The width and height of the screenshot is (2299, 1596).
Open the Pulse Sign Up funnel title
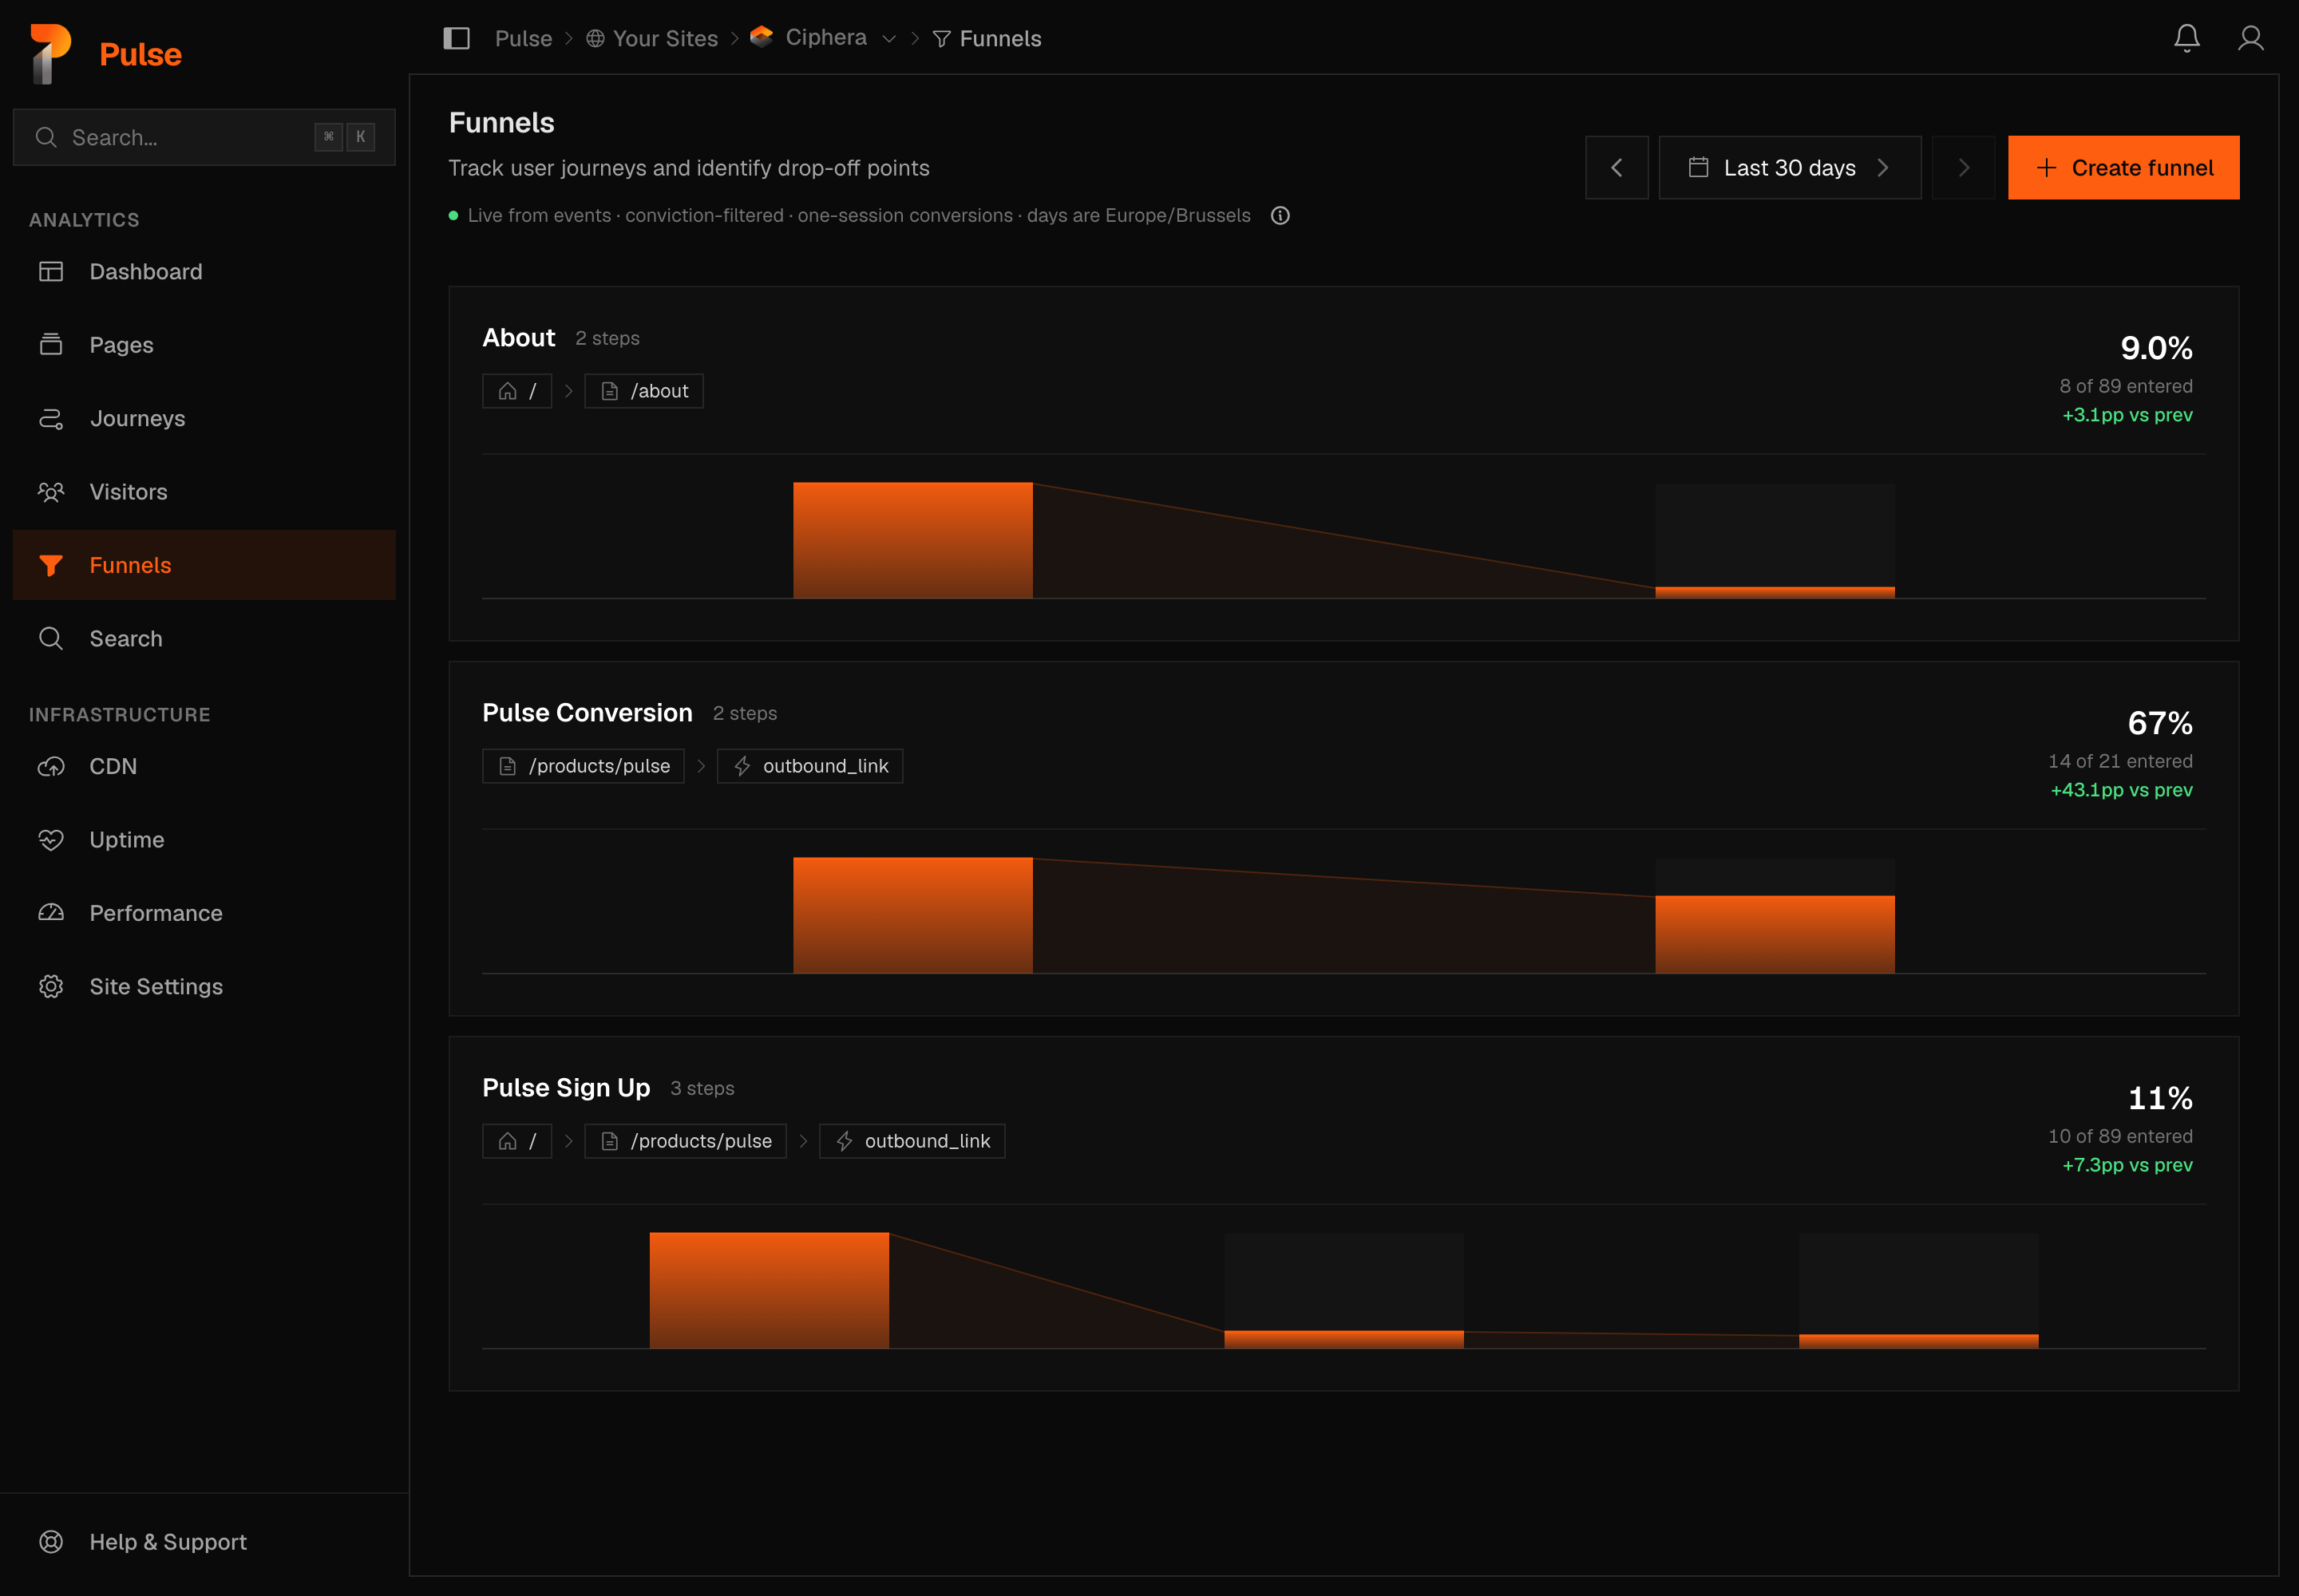click(566, 1088)
